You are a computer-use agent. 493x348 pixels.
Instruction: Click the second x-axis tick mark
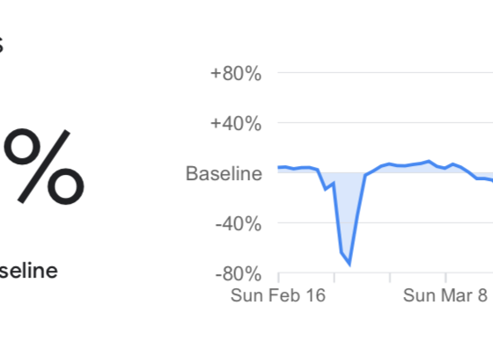(335, 278)
